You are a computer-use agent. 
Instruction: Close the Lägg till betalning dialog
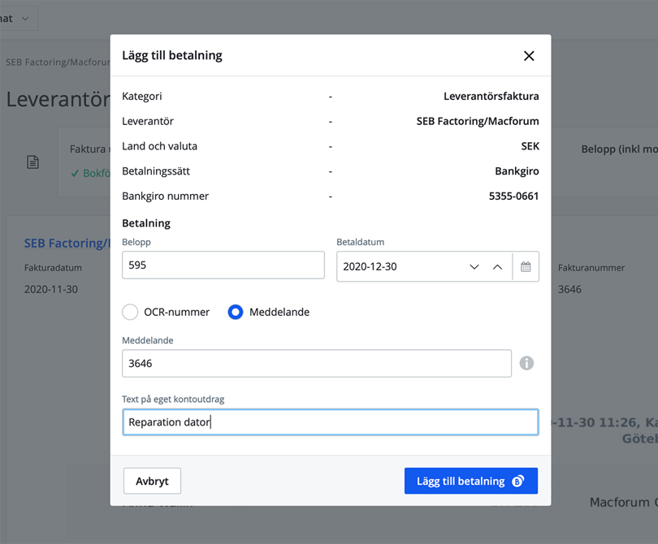pyautogui.click(x=529, y=56)
